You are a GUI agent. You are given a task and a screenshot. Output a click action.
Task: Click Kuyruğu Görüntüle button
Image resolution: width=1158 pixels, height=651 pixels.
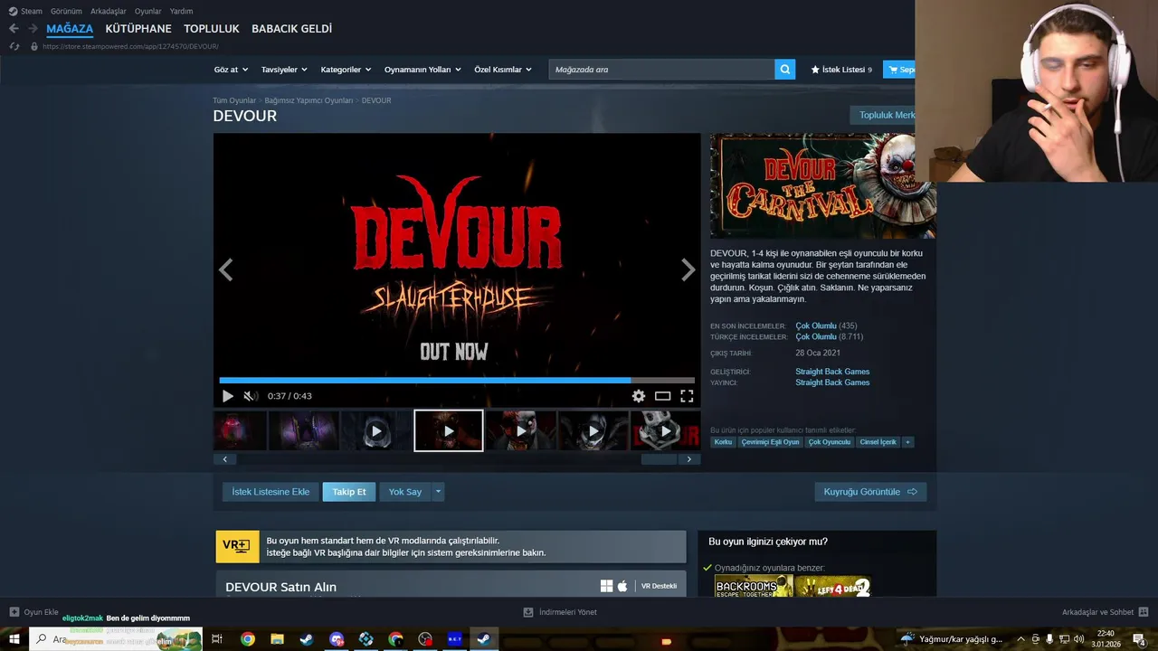pos(870,492)
